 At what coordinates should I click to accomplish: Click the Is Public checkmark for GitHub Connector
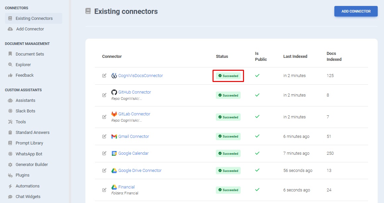point(257,95)
